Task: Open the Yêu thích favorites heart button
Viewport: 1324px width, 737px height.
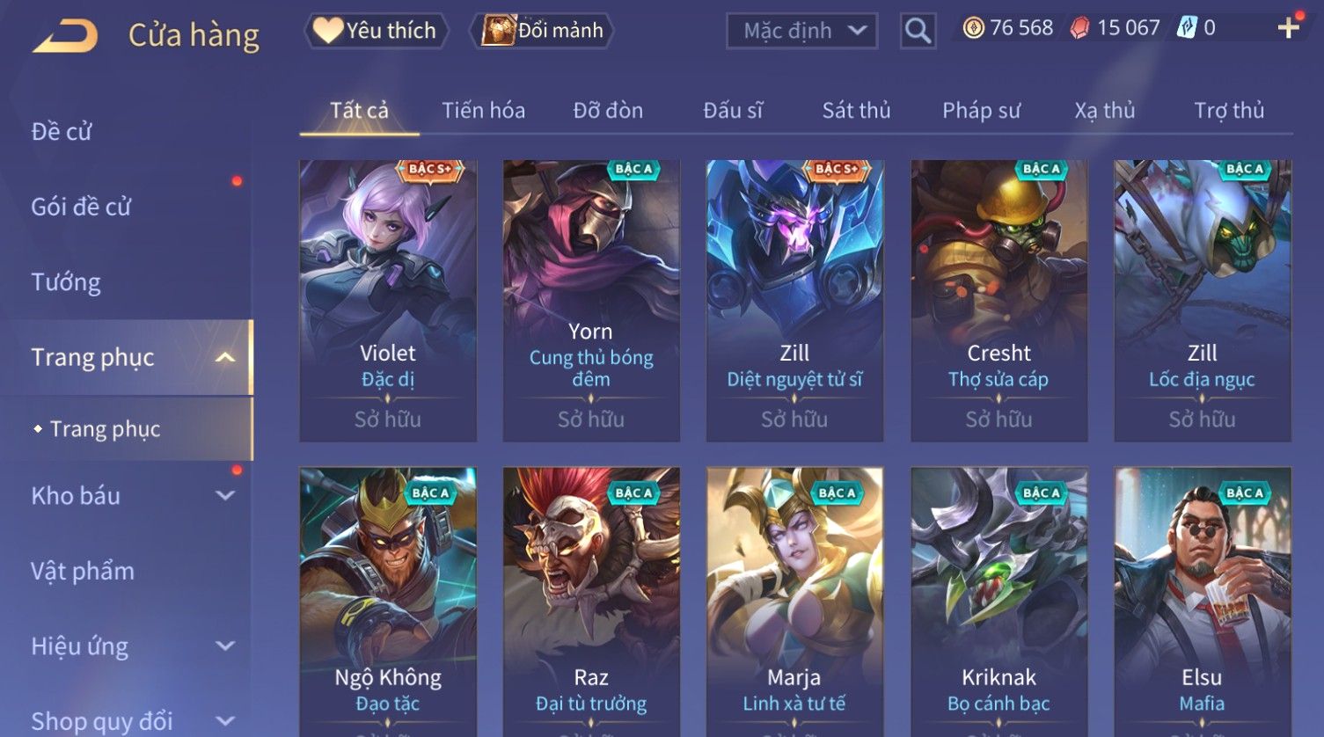Action: click(377, 31)
